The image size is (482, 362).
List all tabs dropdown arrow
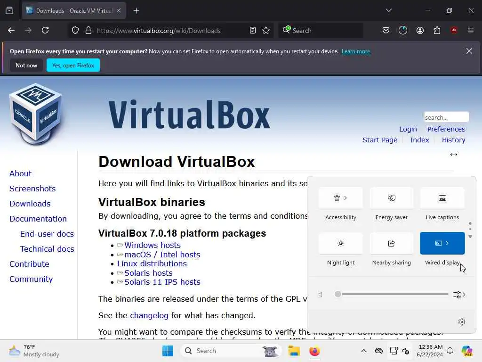[x=388, y=10]
